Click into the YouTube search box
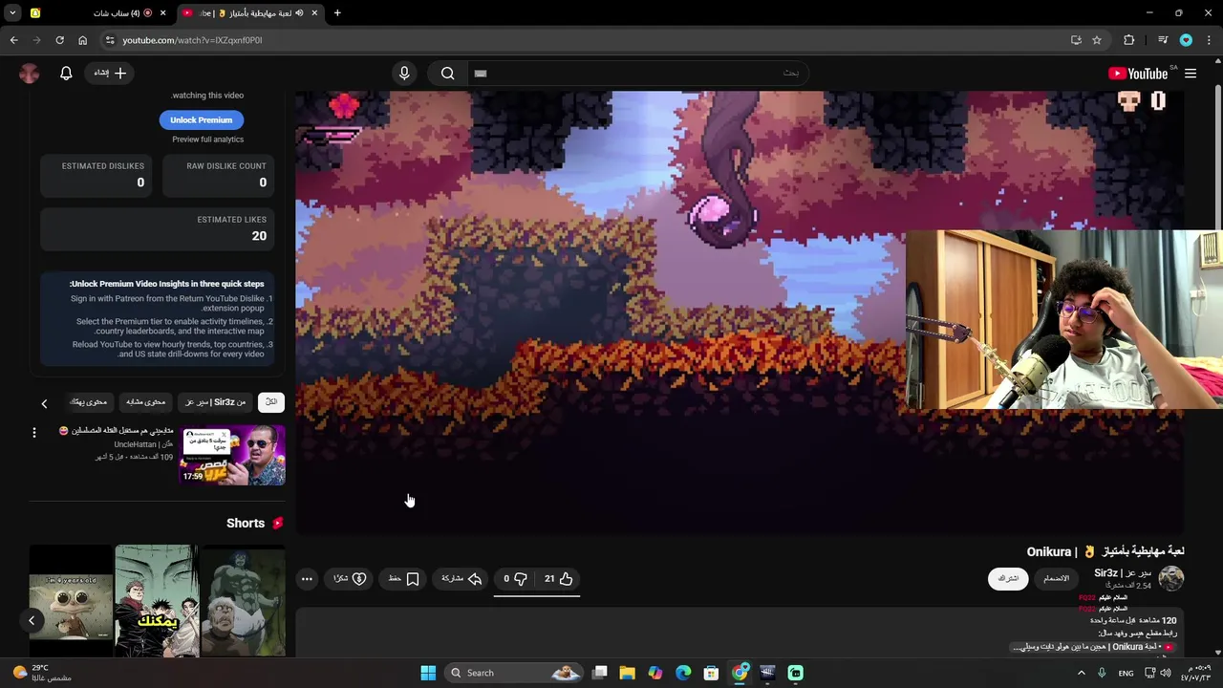Image resolution: width=1223 pixels, height=688 pixels. pyautogui.click(x=636, y=74)
